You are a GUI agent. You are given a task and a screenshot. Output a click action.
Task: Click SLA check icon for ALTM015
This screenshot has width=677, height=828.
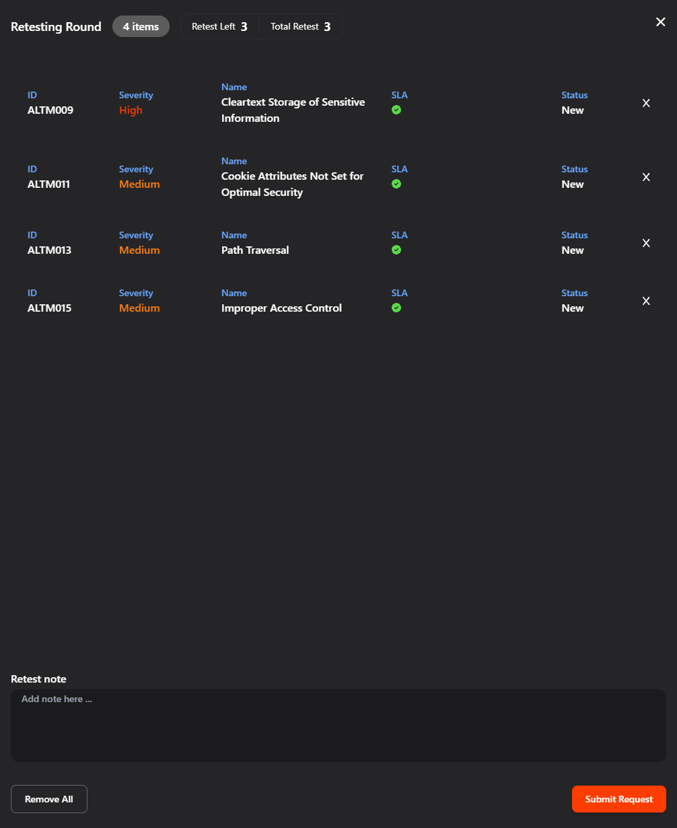click(396, 308)
